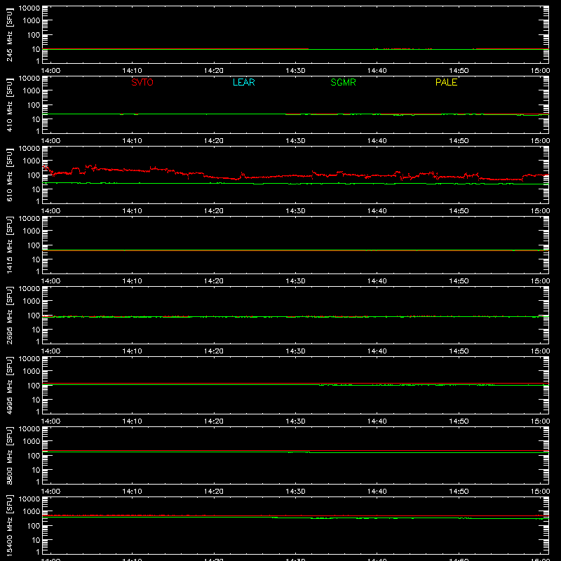Click 14:30 time label under 245 MHz panel
Image resolution: width=561 pixels, height=561 pixels.
[295, 71]
